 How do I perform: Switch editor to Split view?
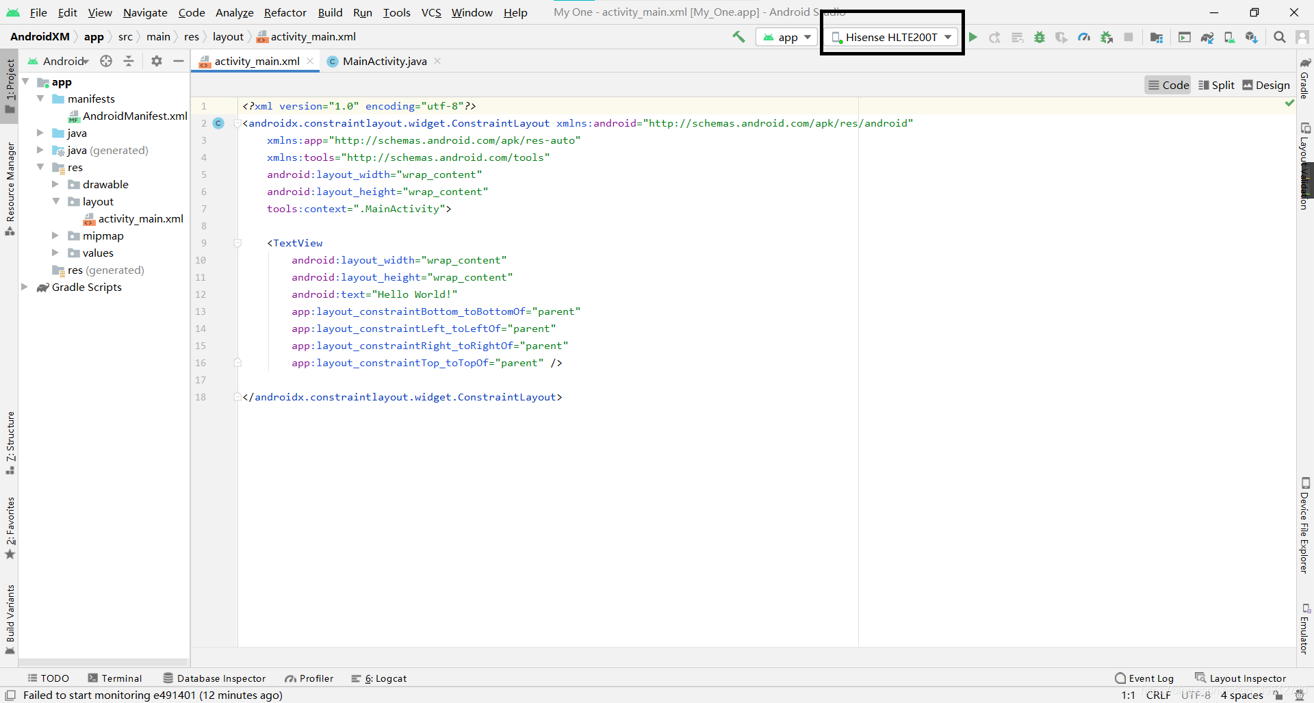click(1216, 85)
